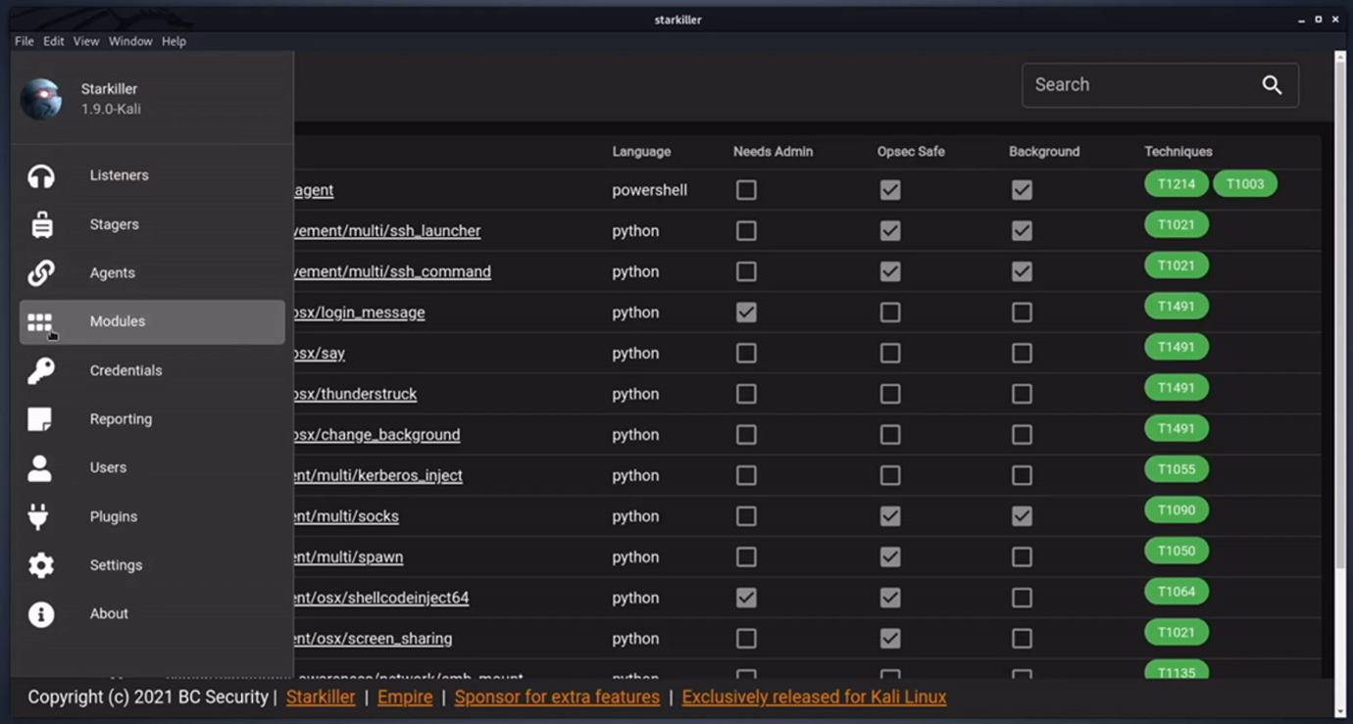The width and height of the screenshot is (1353, 724).
Task: Follow the Starkiller footer link
Action: pyautogui.click(x=321, y=698)
